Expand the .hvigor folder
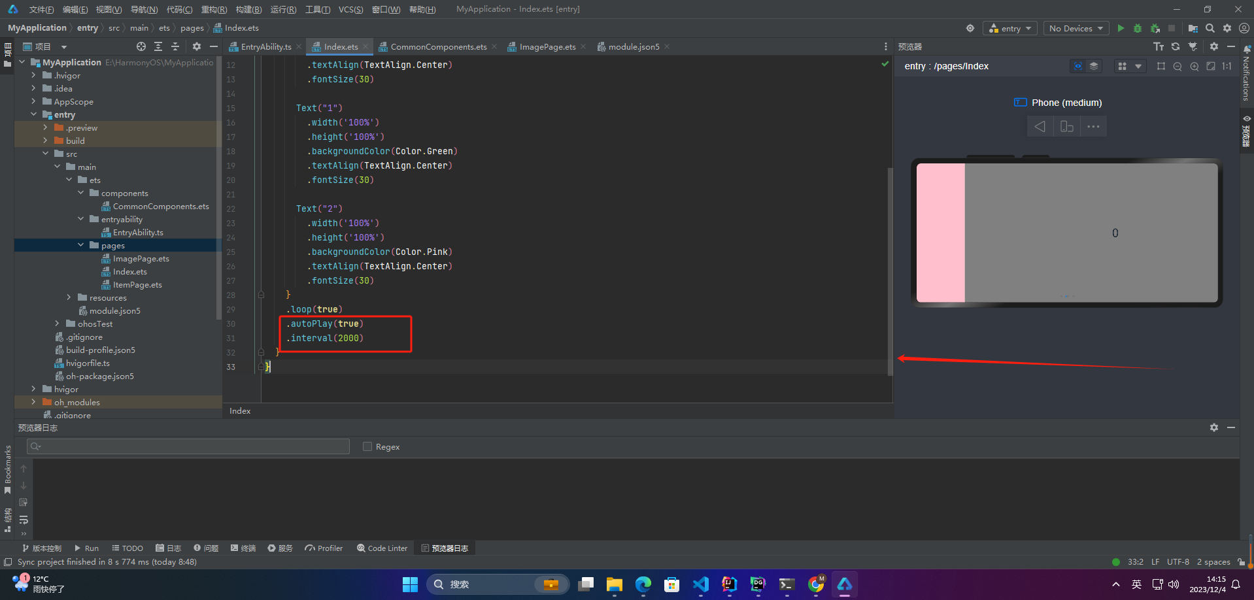The width and height of the screenshot is (1254, 600). click(33, 75)
